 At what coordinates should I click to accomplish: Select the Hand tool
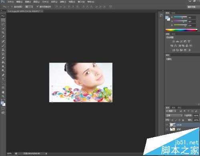3,92
